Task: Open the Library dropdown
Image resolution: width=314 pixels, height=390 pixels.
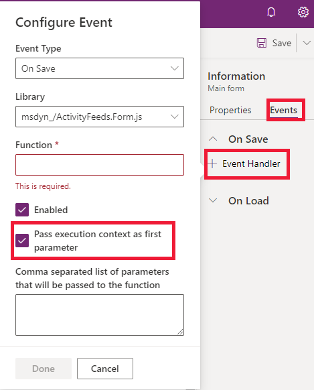Action: 100,117
